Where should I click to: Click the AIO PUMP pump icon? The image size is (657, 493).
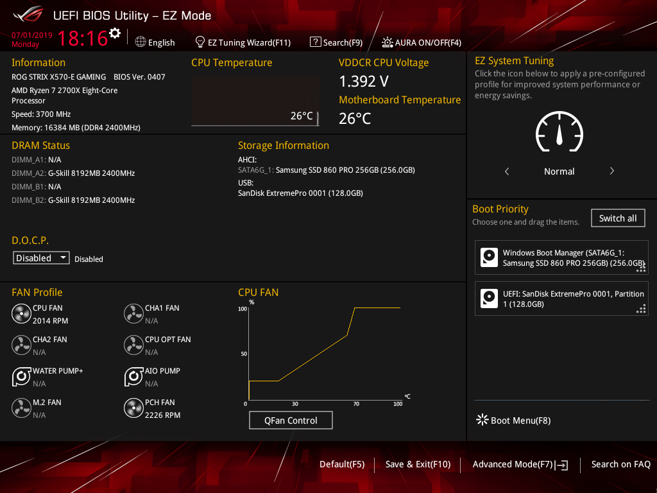pos(133,376)
